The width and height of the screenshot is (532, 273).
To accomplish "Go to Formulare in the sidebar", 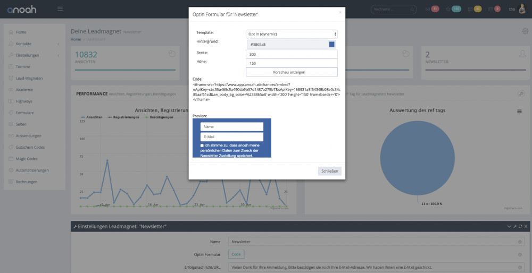I will 25,113.
